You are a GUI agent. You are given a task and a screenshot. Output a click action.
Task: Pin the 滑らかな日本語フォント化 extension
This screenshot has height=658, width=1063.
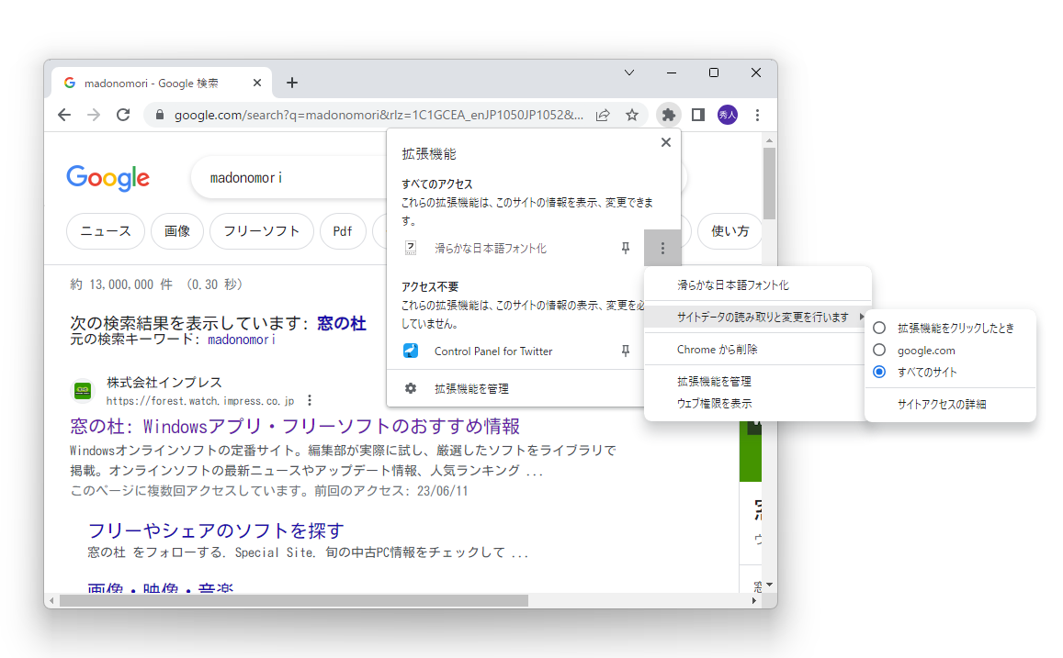[624, 247]
